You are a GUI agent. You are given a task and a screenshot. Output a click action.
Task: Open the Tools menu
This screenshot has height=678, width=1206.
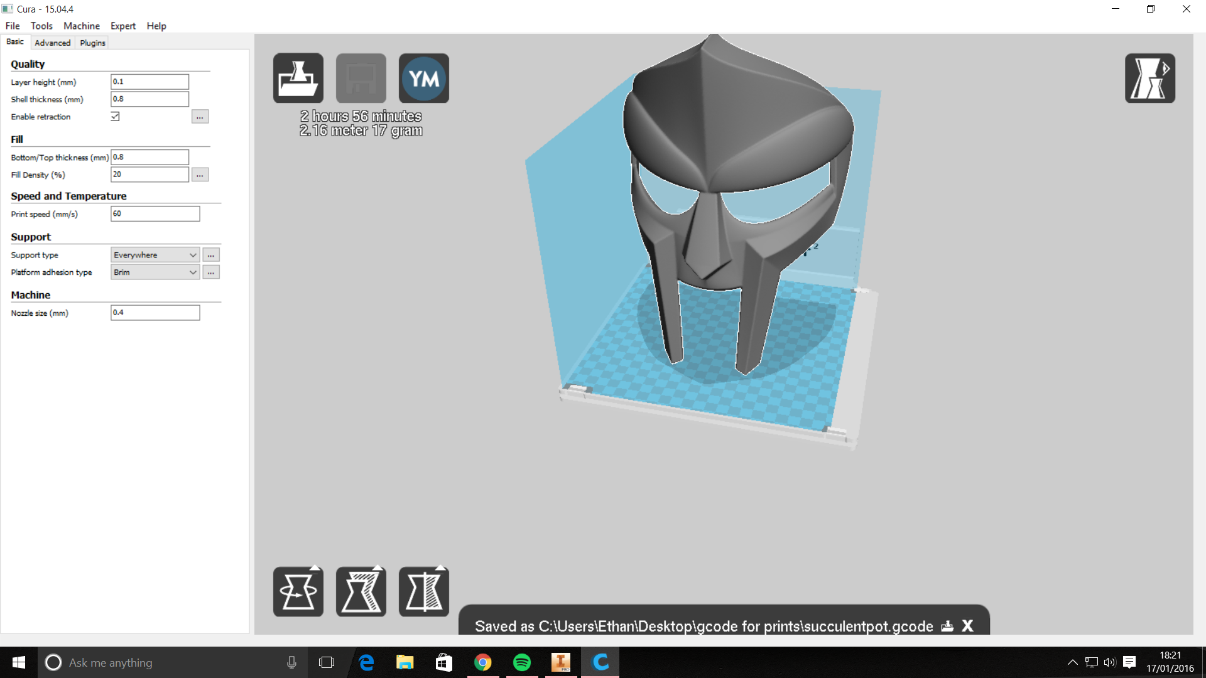tap(41, 26)
